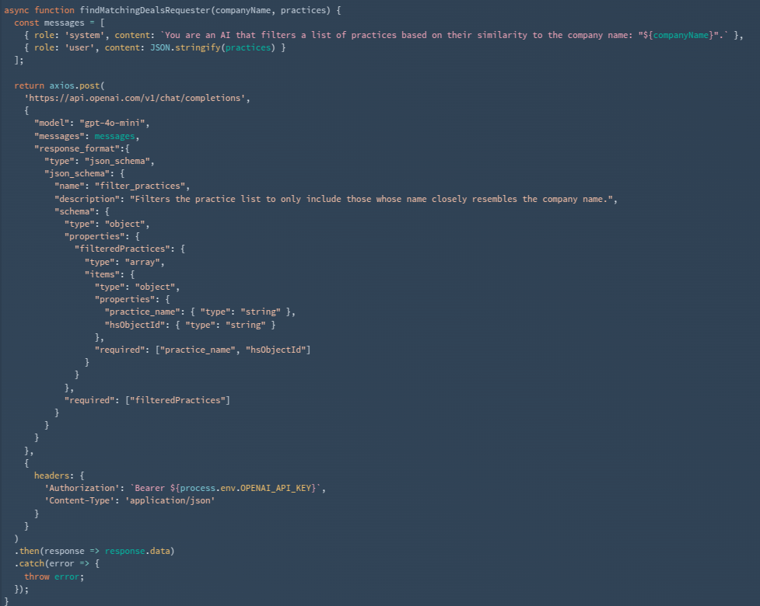Click 'const' keyword before messages
This screenshot has width=760, height=606.
click(x=26, y=23)
